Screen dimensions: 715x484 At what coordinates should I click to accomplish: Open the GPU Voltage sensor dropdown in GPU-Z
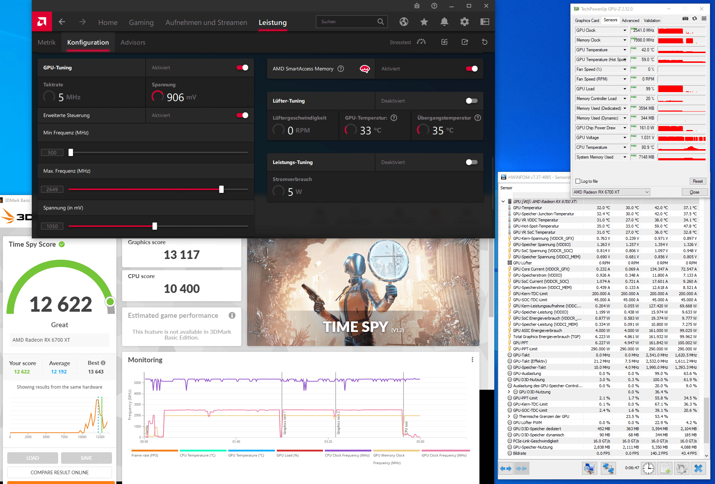pyautogui.click(x=625, y=138)
